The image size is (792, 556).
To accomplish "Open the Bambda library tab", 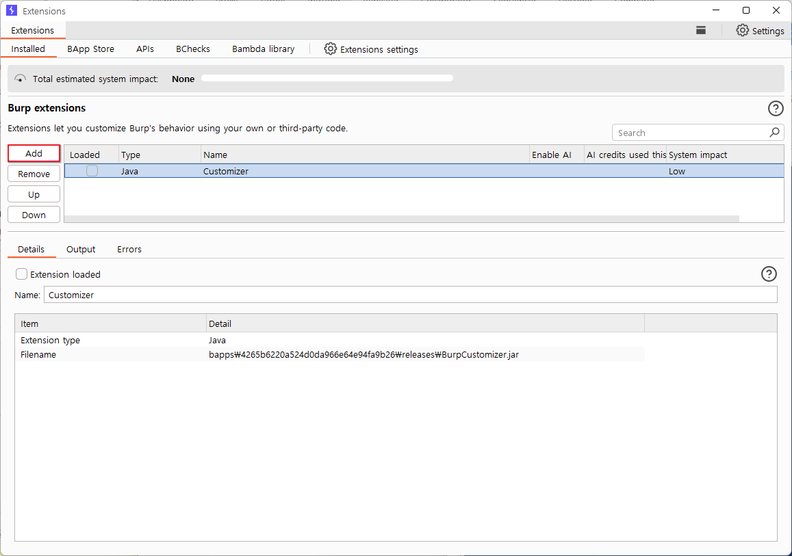I will tap(263, 49).
